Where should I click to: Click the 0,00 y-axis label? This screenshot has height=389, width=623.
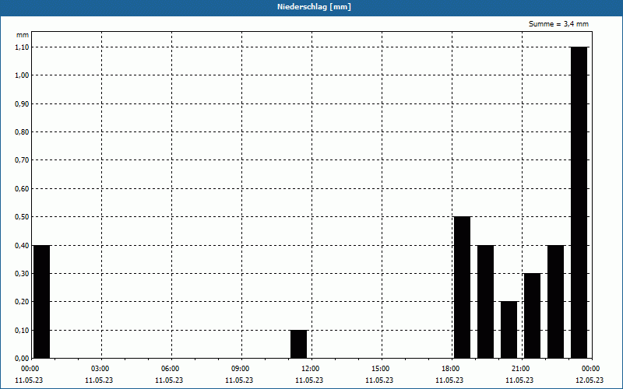[x=22, y=359]
